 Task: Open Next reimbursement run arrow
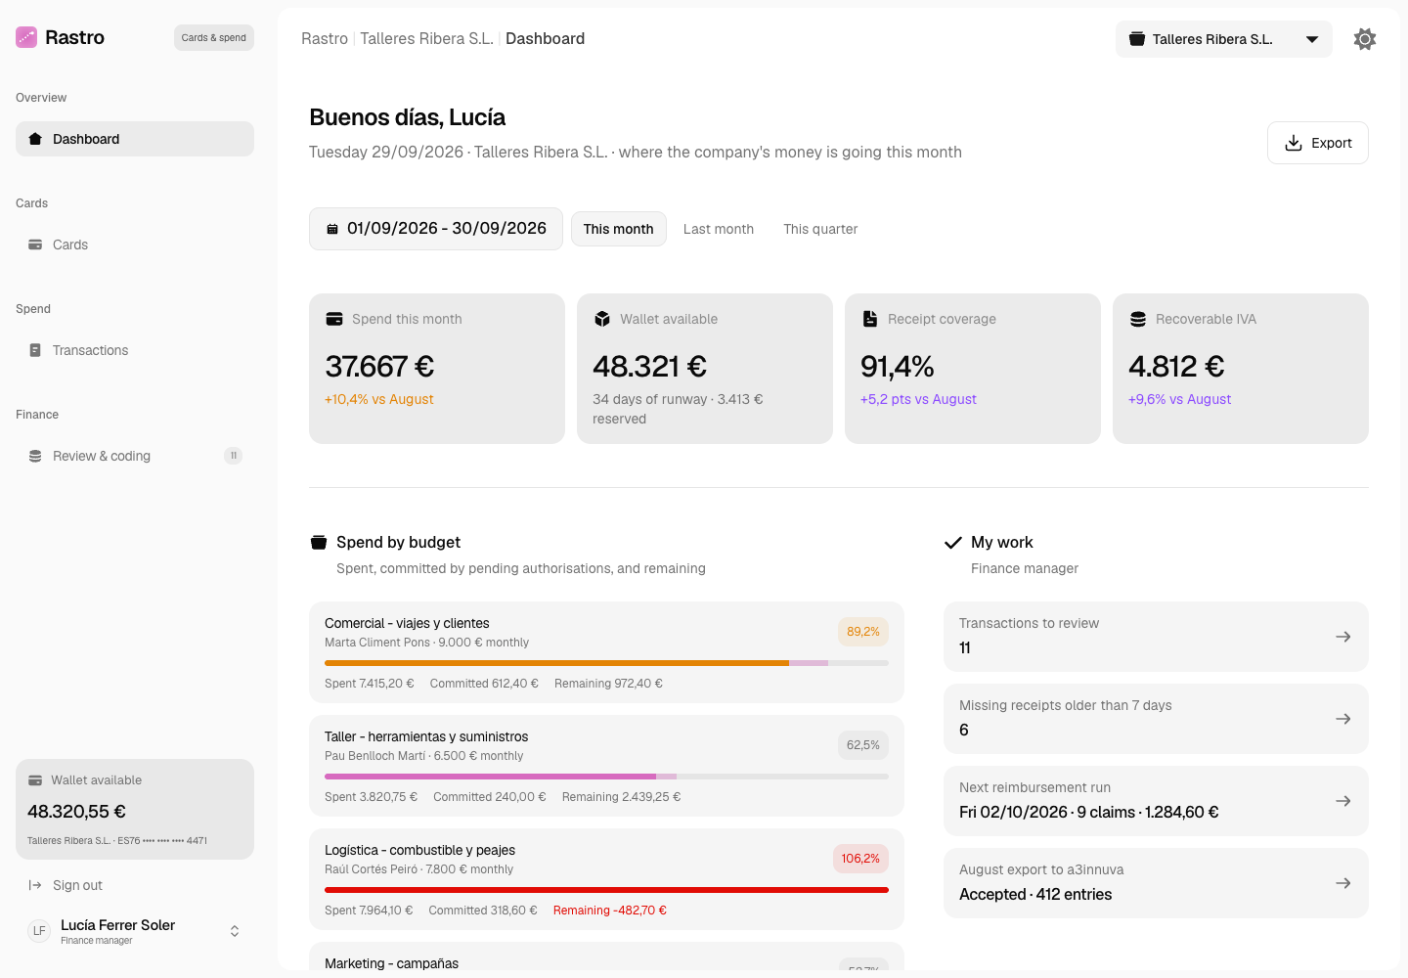pos(1343,801)
